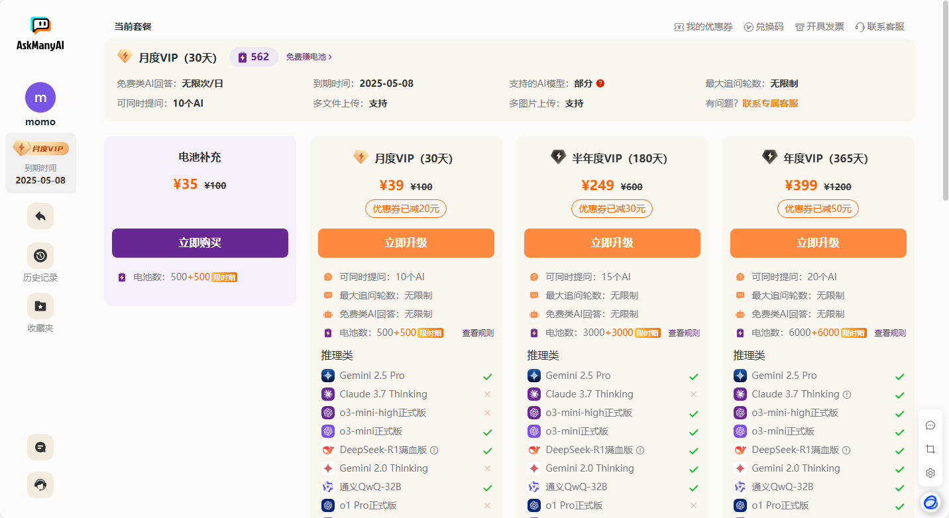Open 收藏夹 favorites icon
Image resolution: width=949 pixels, height=518 pixels.
[x=40, y=306]
